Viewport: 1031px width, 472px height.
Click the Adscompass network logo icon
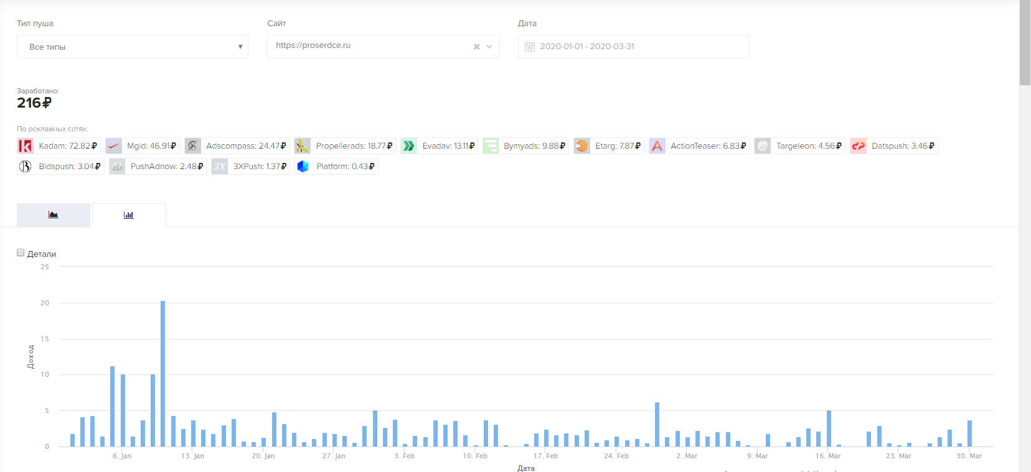pos(192,146)
